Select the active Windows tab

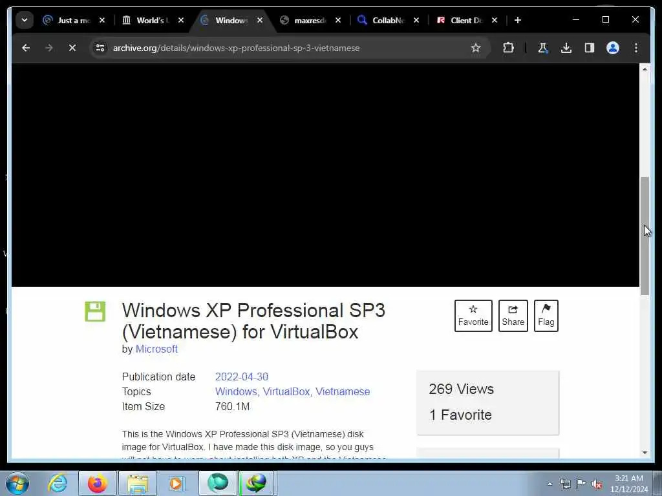(231, 20)
